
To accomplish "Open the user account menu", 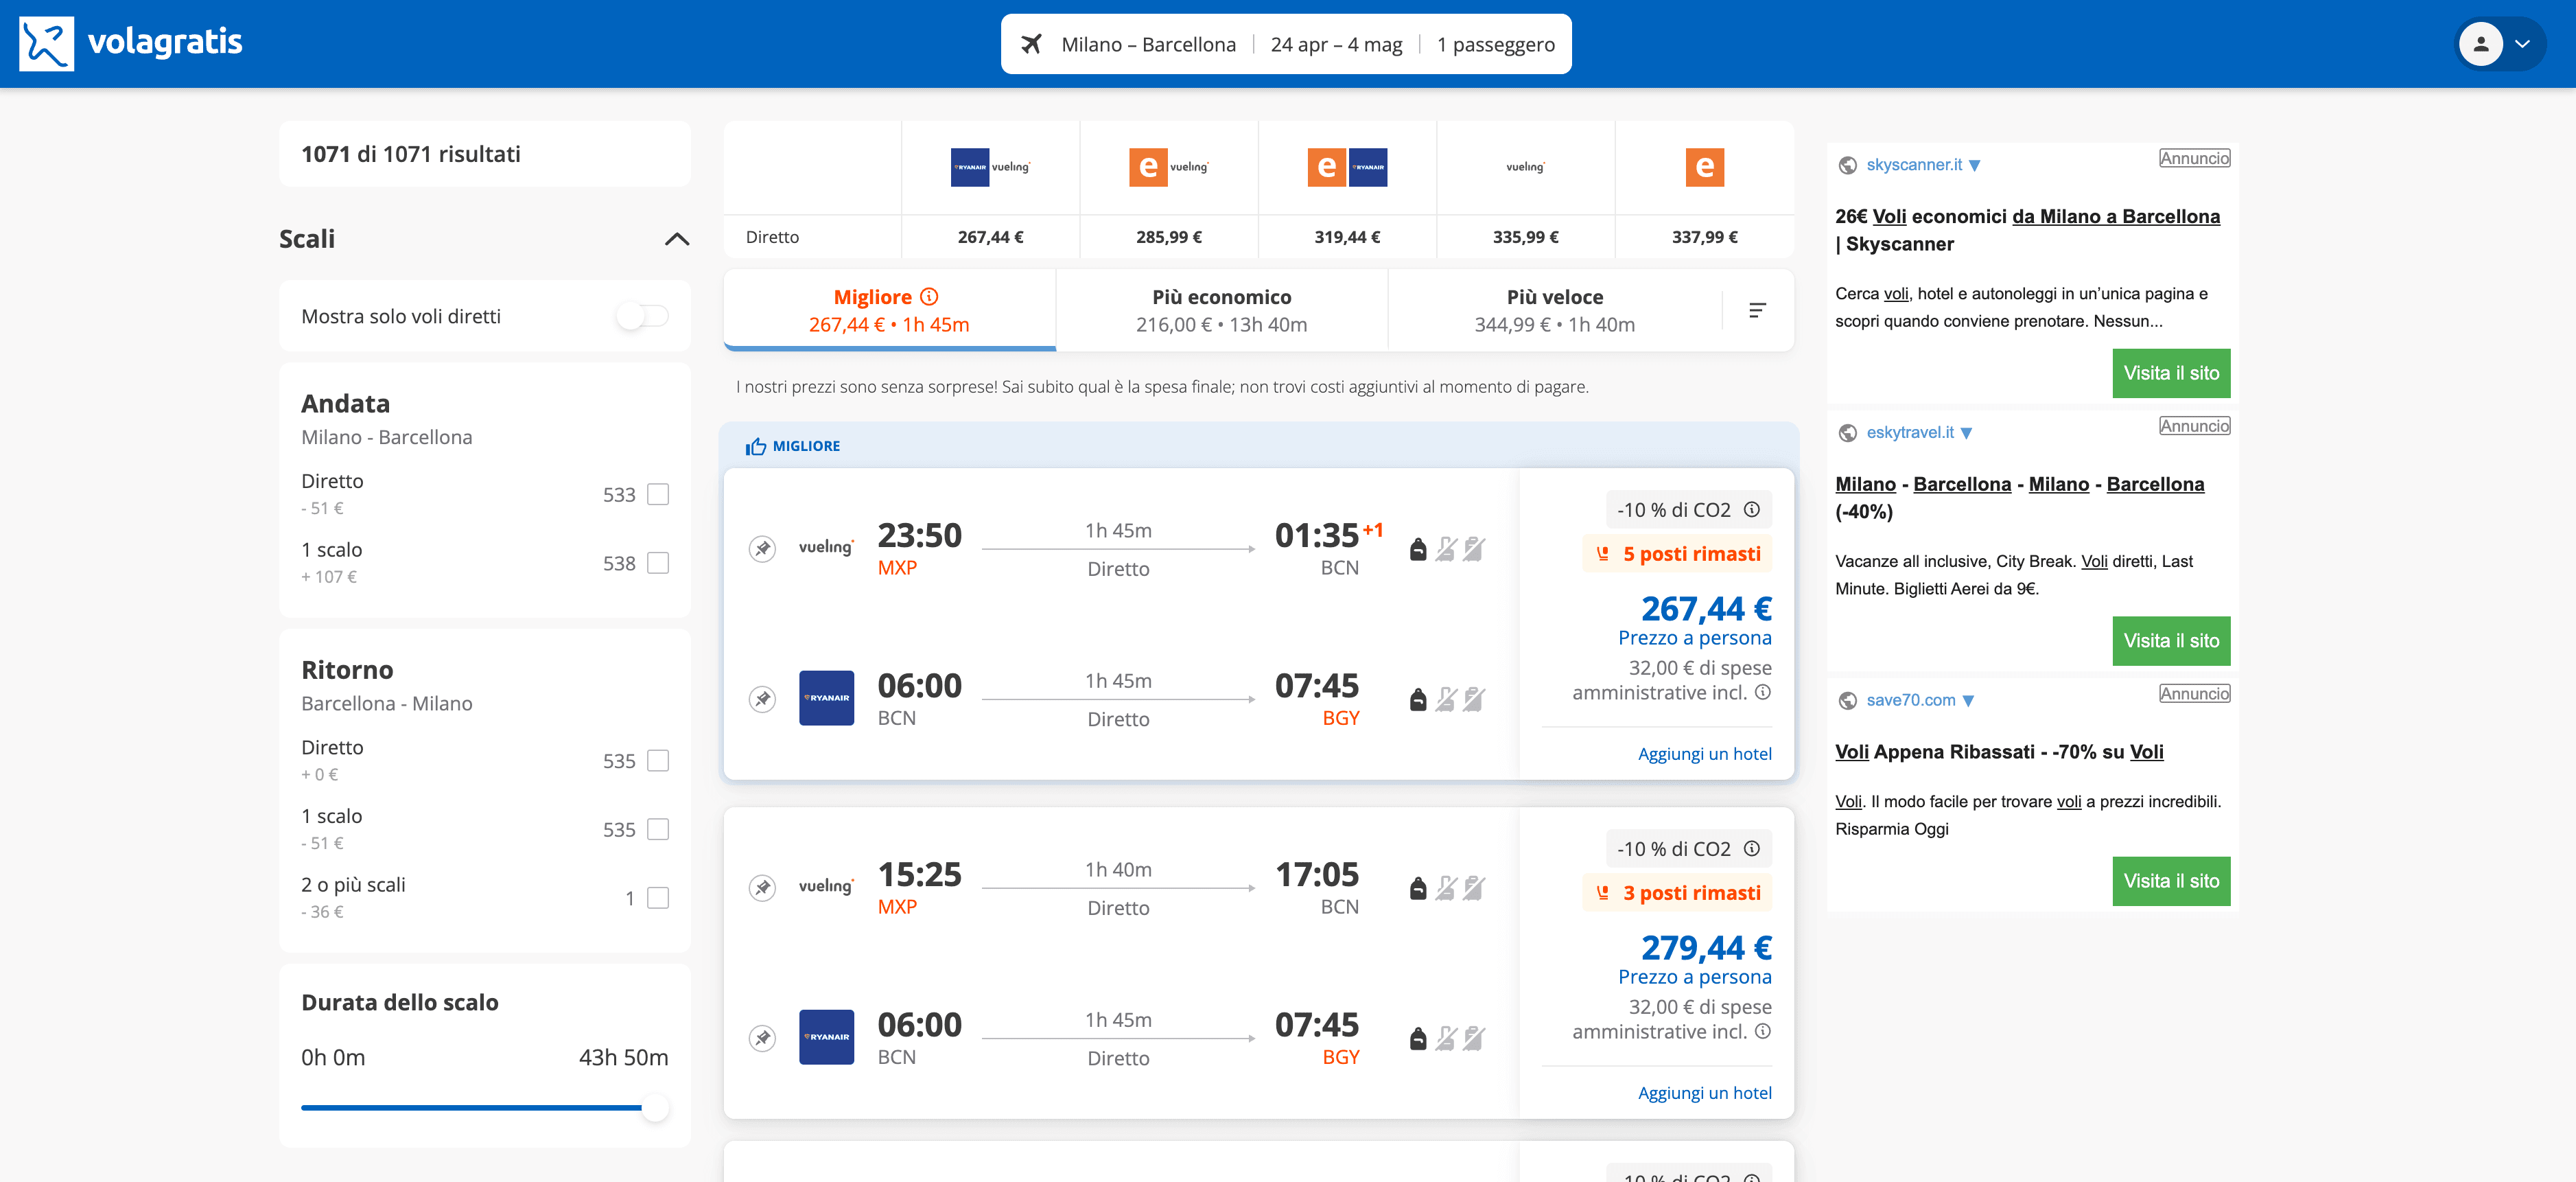I will pyautogui.click(x=2498, y=43).
